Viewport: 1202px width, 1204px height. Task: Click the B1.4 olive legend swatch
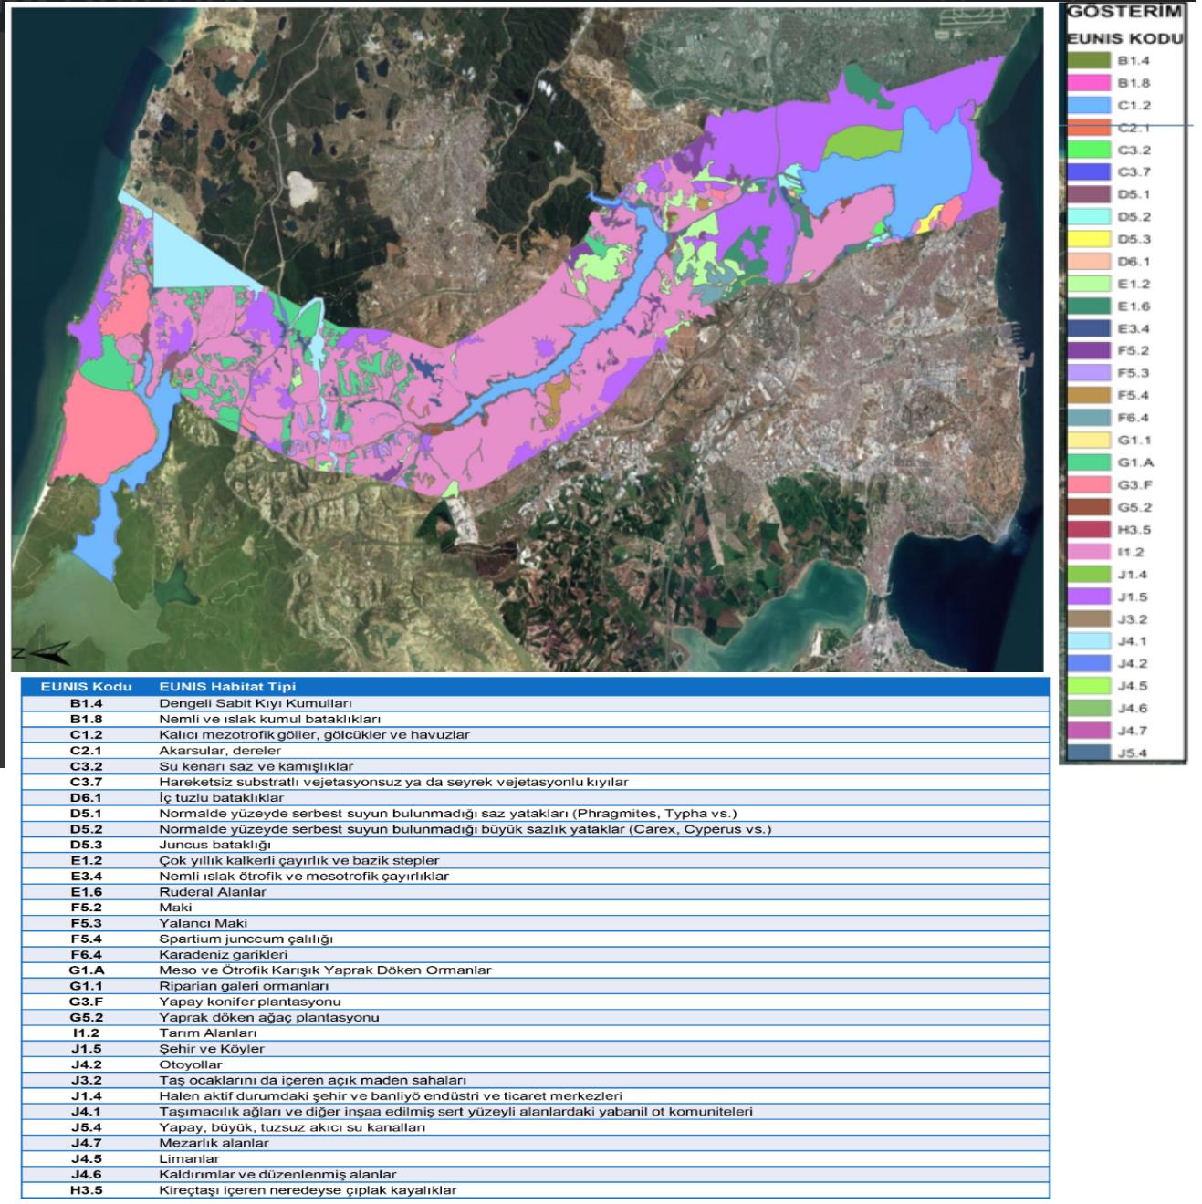(x=1090, y=61)
